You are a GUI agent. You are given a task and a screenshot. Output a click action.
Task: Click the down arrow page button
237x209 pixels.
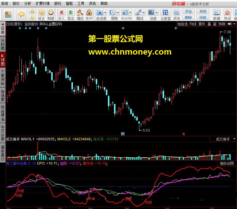click(x=32, y=18)
